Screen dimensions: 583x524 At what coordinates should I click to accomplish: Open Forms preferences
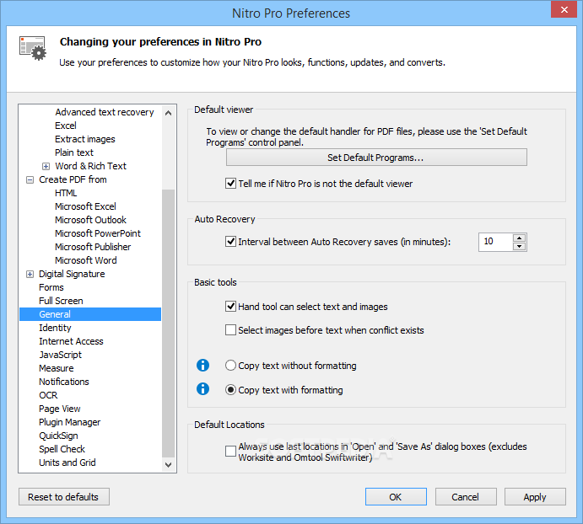click(x=51, y=287)
